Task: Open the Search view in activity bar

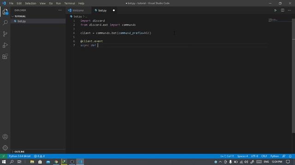Action: pyautogui.click(x=5, y=22)
